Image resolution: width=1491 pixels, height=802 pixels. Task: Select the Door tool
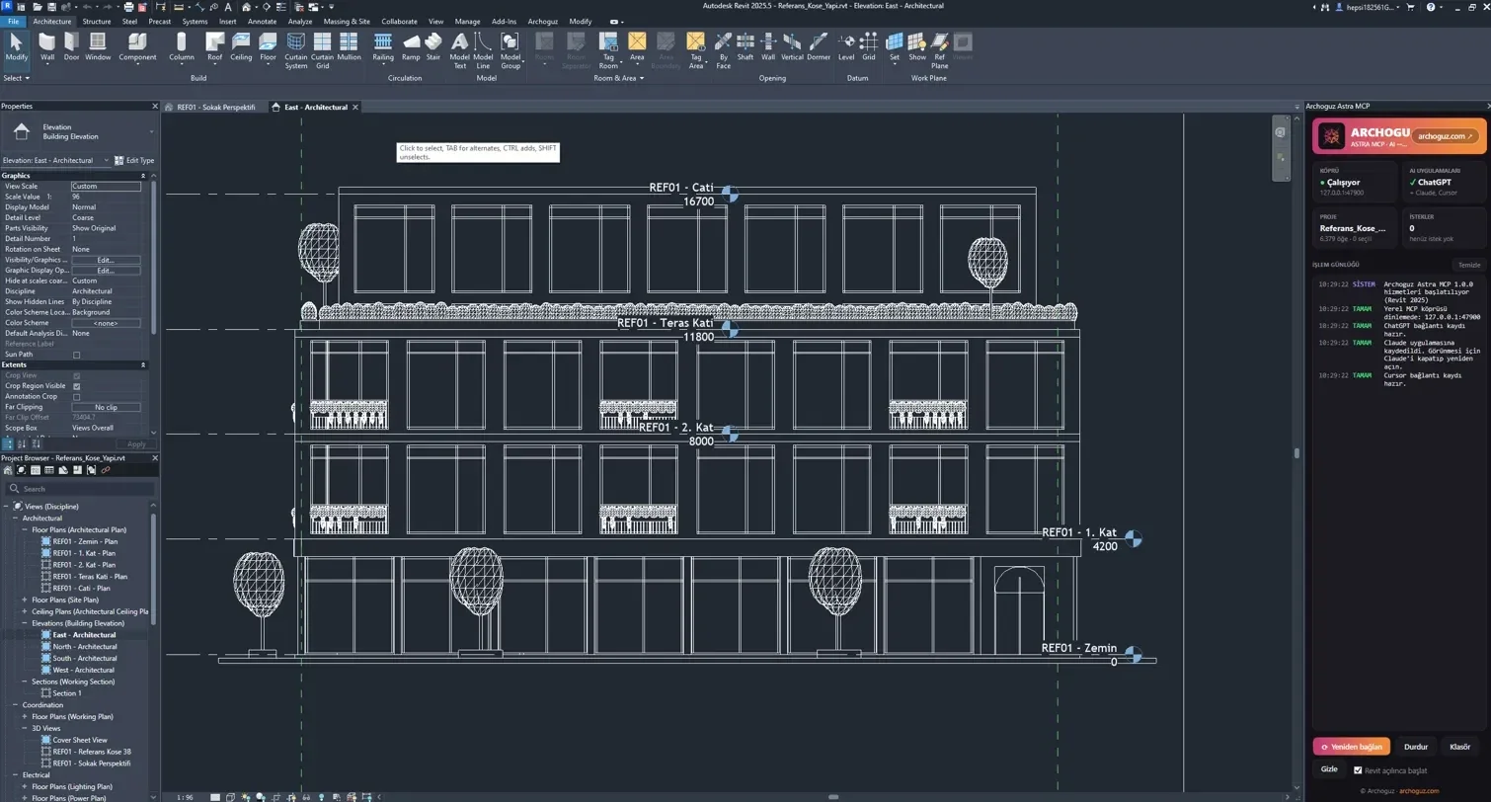pos(72,45)
